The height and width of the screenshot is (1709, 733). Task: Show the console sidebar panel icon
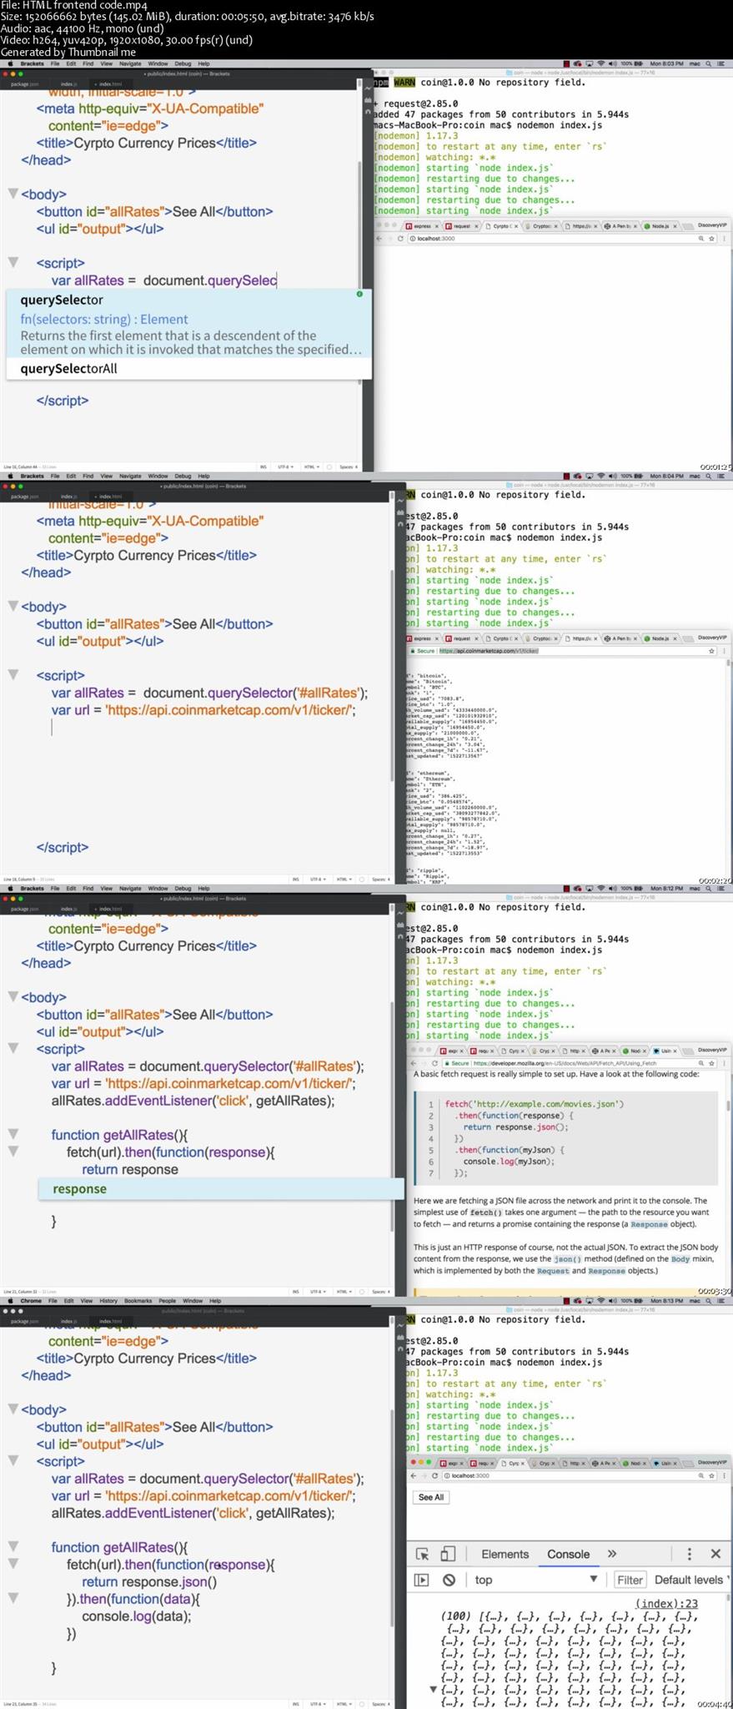422,1580
